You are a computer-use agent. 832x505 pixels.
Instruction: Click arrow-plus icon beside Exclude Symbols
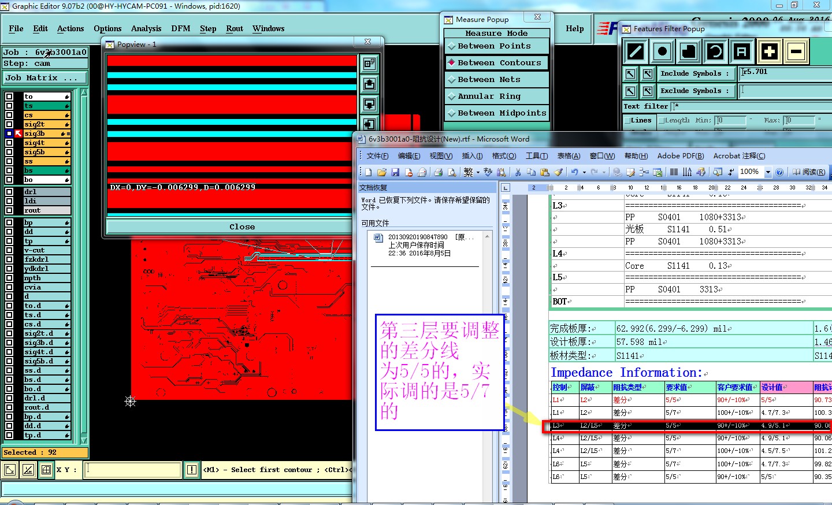tap(648, 91)
